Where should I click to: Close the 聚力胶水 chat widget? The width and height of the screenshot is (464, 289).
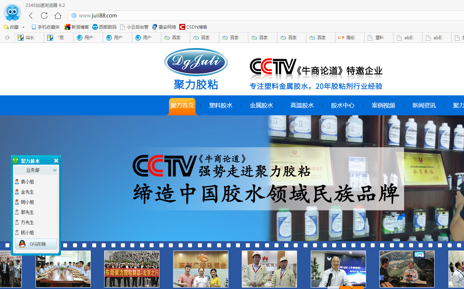(x=56, y=161)
